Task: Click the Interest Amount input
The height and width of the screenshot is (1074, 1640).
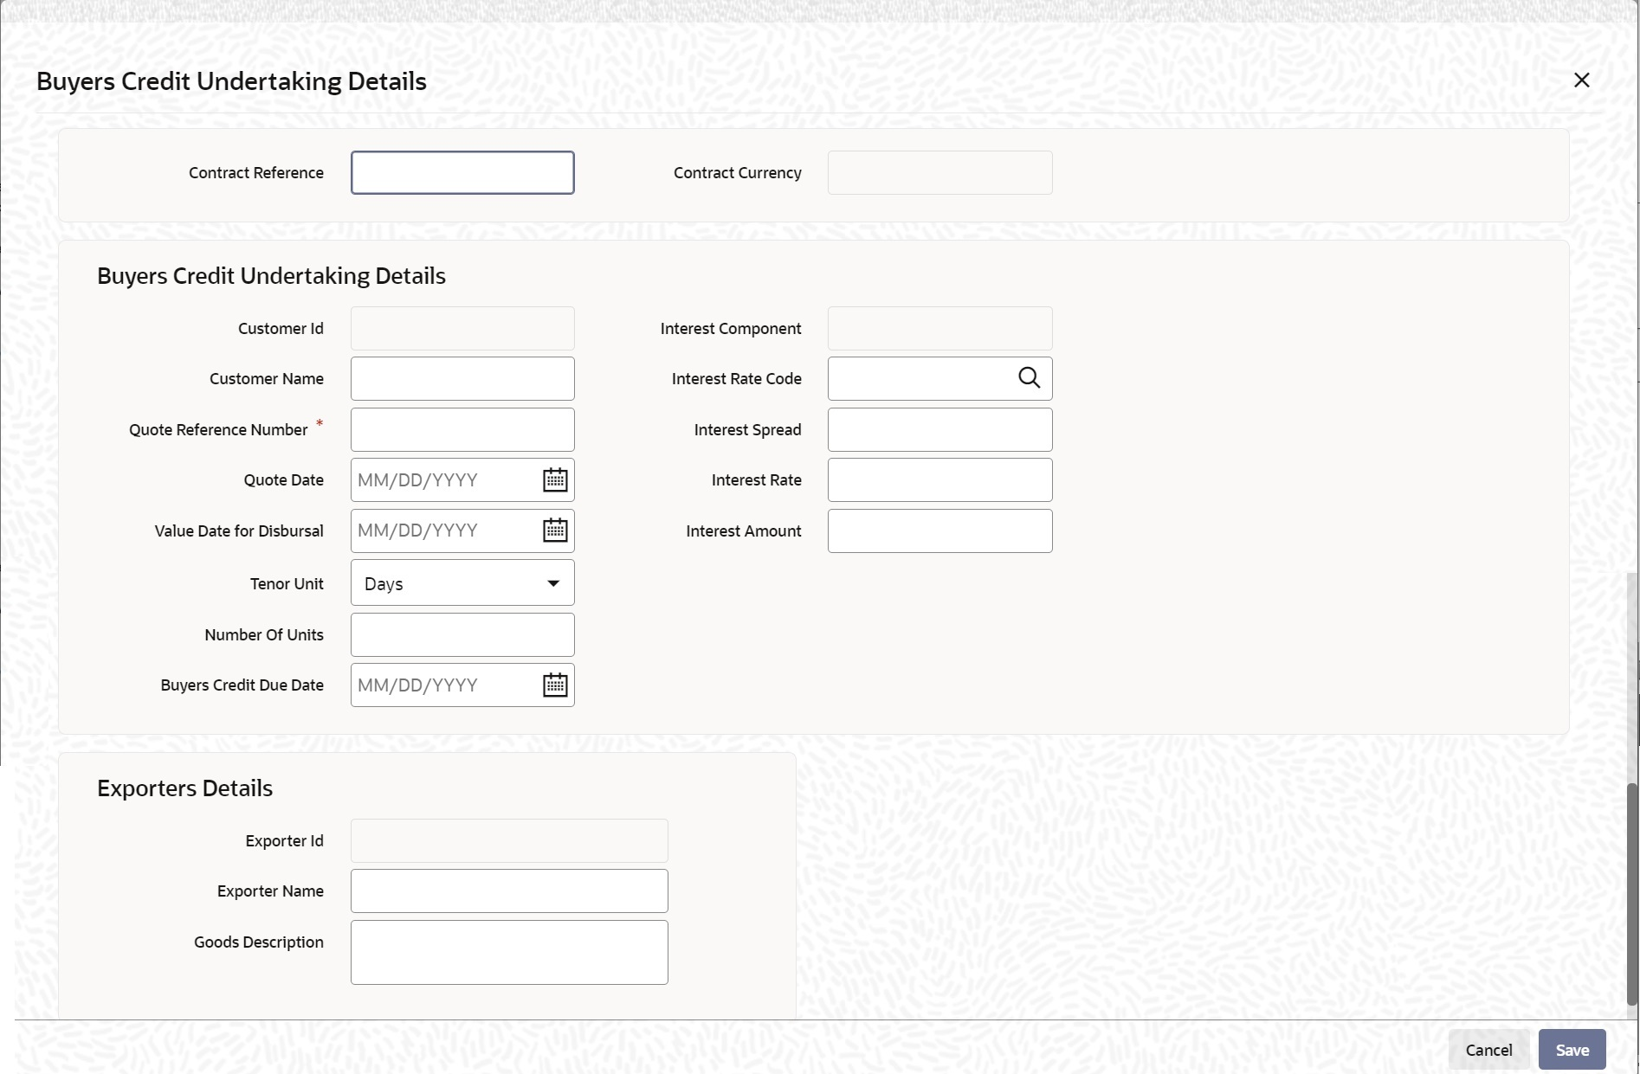Action: click(939, 531)
